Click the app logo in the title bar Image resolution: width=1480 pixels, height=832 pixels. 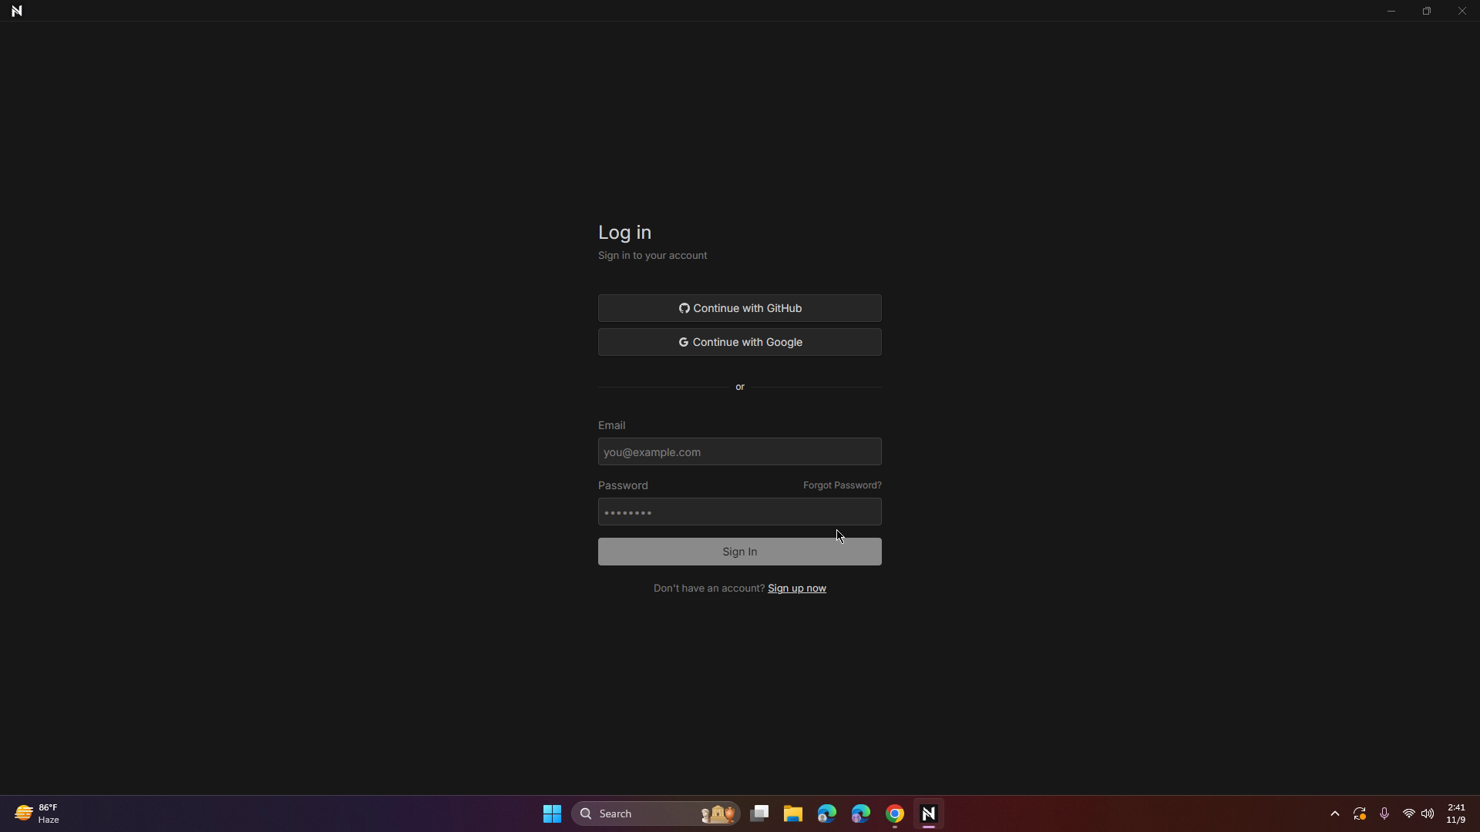coord(17,11)
